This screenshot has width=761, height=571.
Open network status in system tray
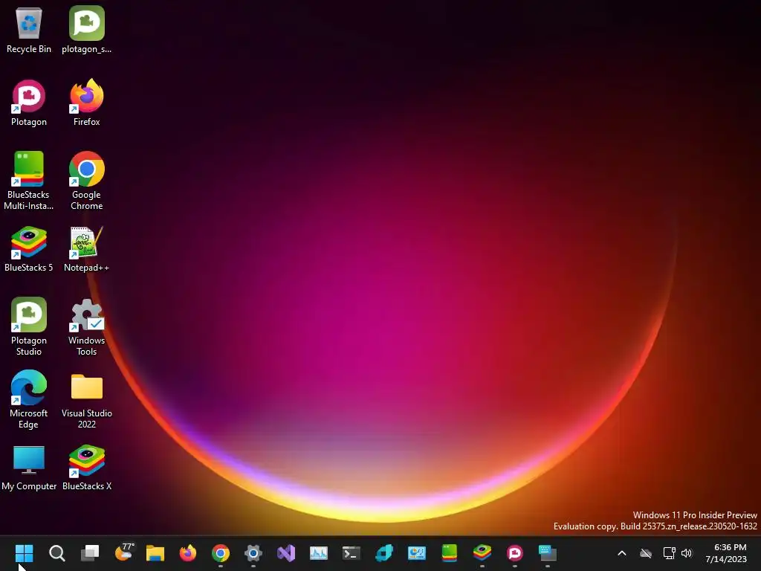click(x=670, y=553)
